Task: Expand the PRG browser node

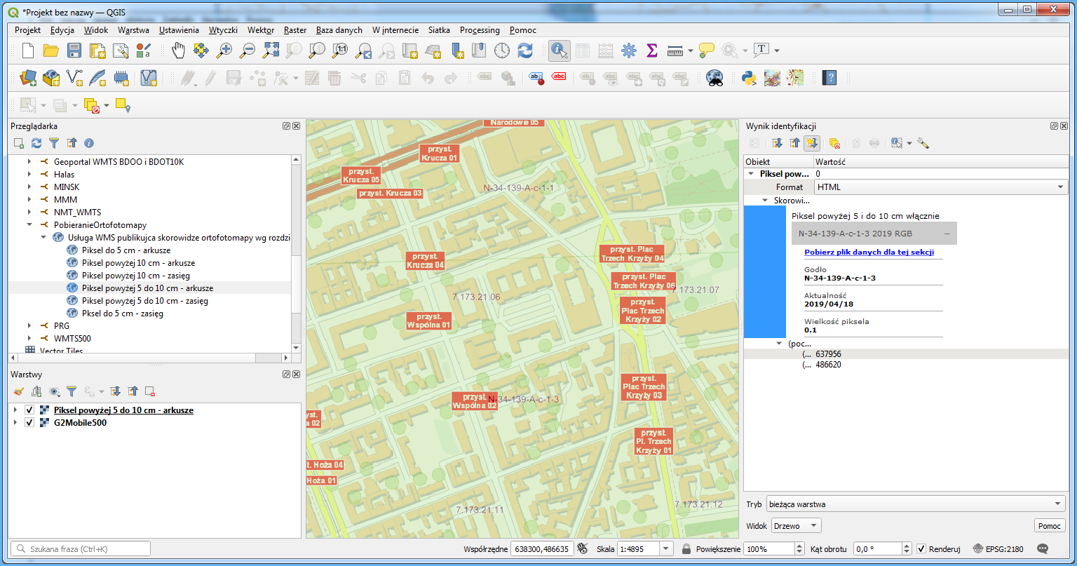Action: pos(29,326)
